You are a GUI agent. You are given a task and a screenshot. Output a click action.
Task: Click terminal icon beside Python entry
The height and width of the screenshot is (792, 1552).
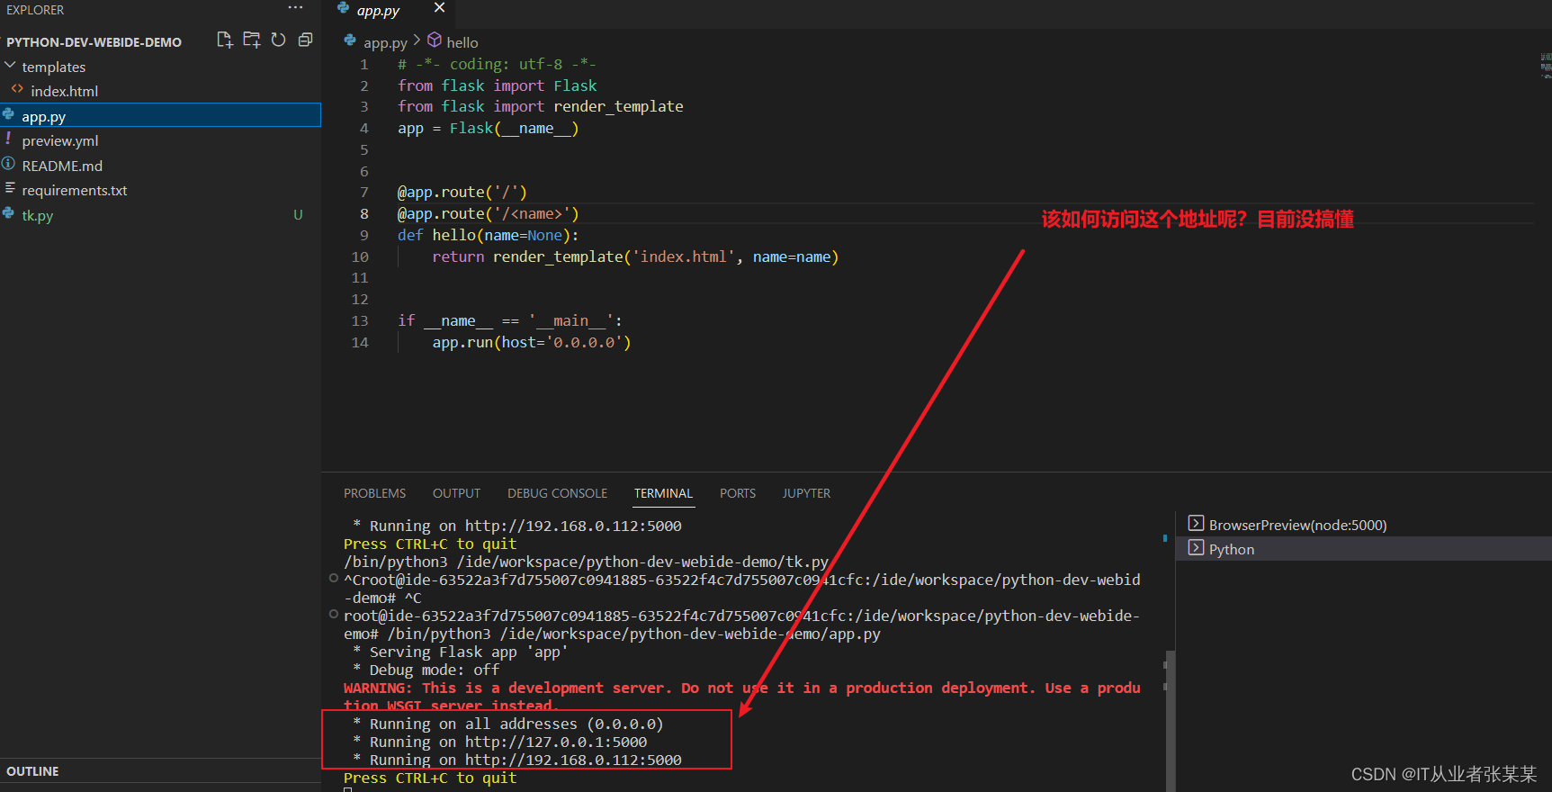click(x=1196, y=548)
